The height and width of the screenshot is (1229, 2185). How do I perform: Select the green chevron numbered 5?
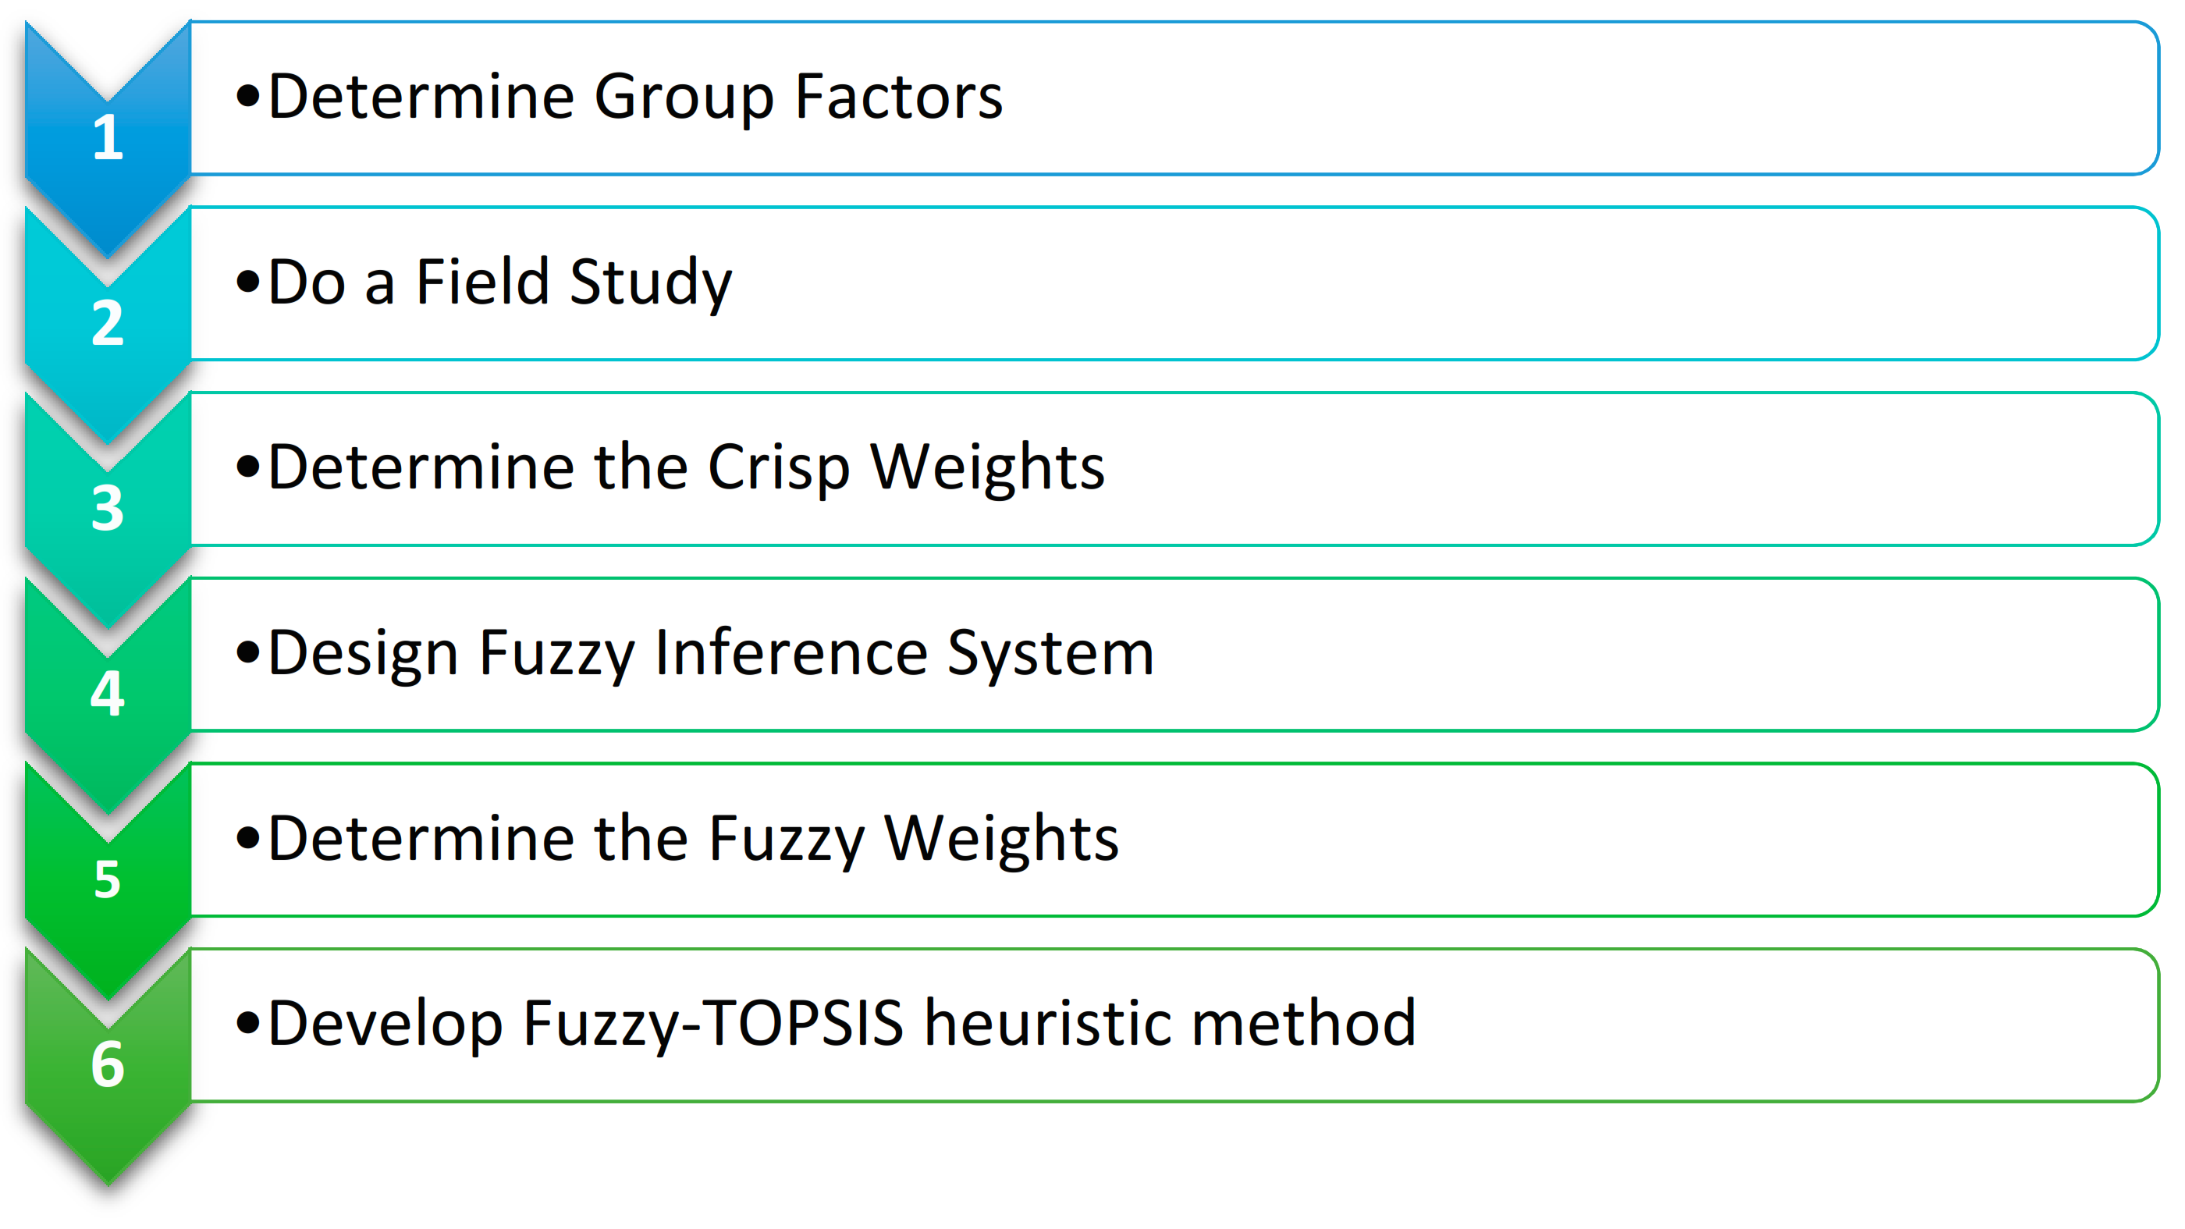click(108, 878)
